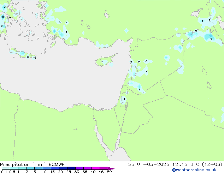Click the legend value label '25'
Viewport: 224px width, 173px height.
point(69,172)
